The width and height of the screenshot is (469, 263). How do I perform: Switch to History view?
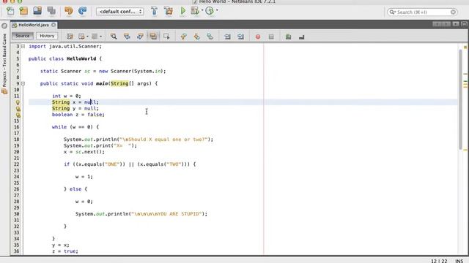click(47, 36)
